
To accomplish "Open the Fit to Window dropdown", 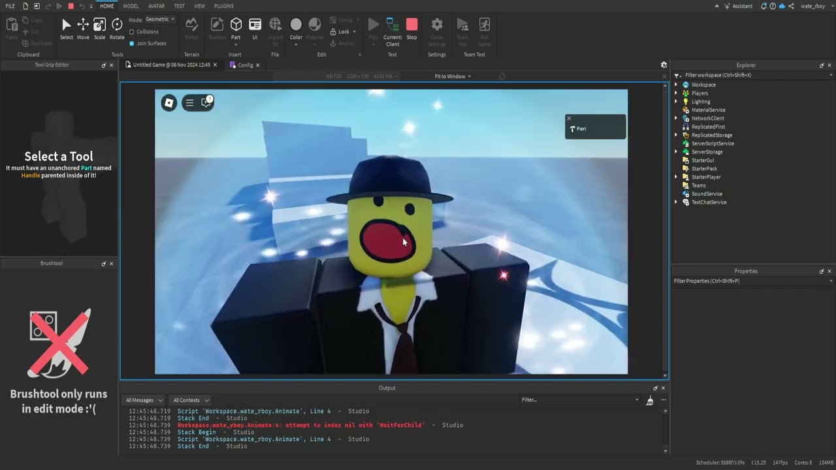I will click(x=453, y=76).
